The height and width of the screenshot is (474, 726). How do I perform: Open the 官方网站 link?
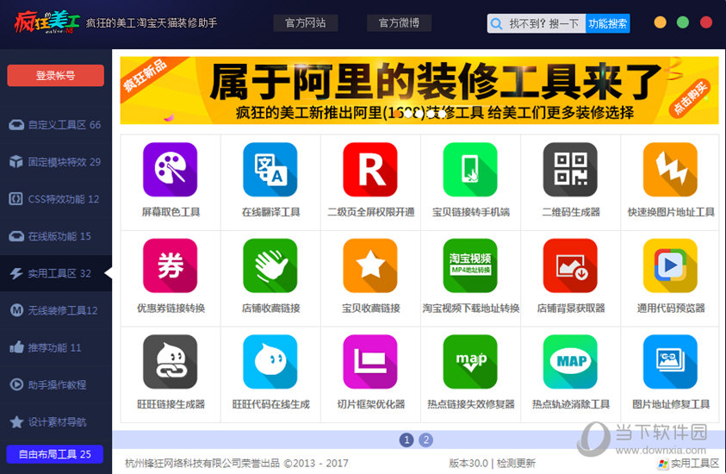pyautogui.click(x=305, y=22)
